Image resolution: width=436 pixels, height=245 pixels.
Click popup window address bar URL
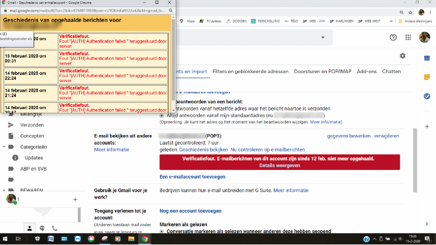[x=87, y=11]
